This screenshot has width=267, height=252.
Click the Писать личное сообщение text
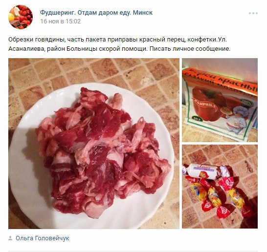pos(190,49)
